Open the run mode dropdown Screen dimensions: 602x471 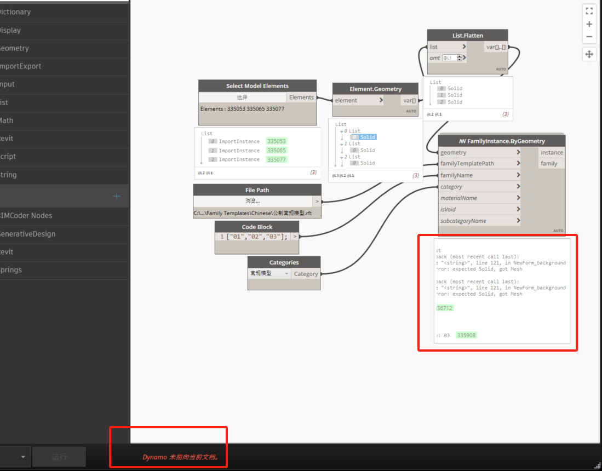point(22,457)
